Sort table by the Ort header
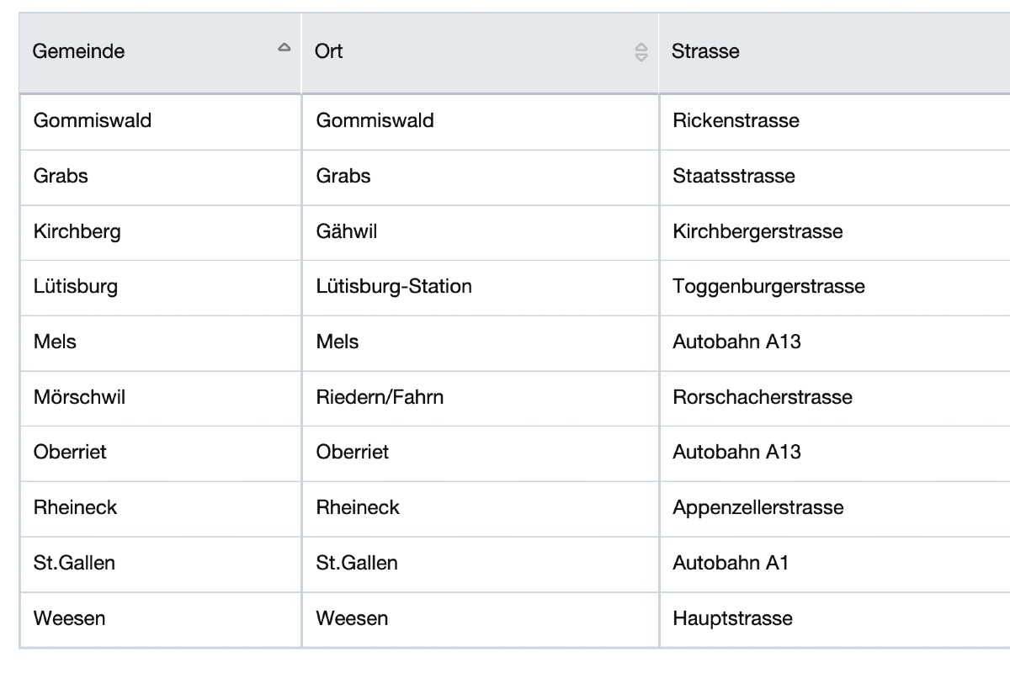 pyautogui.click(x=329, y=51)
